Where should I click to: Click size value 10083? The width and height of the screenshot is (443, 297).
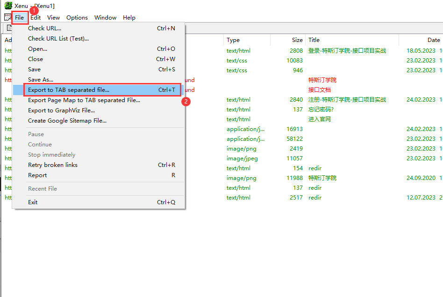coord(294,61)
